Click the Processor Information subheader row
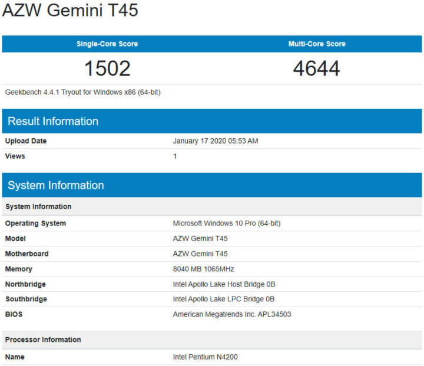Image resolution: width=424 pixels, height=366 pixels. [43, 340]
